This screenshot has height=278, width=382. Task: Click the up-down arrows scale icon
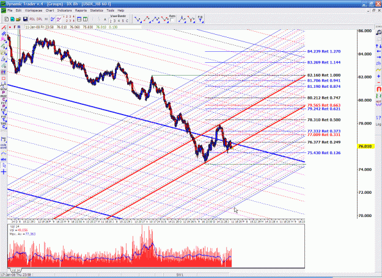pos(378,46)
